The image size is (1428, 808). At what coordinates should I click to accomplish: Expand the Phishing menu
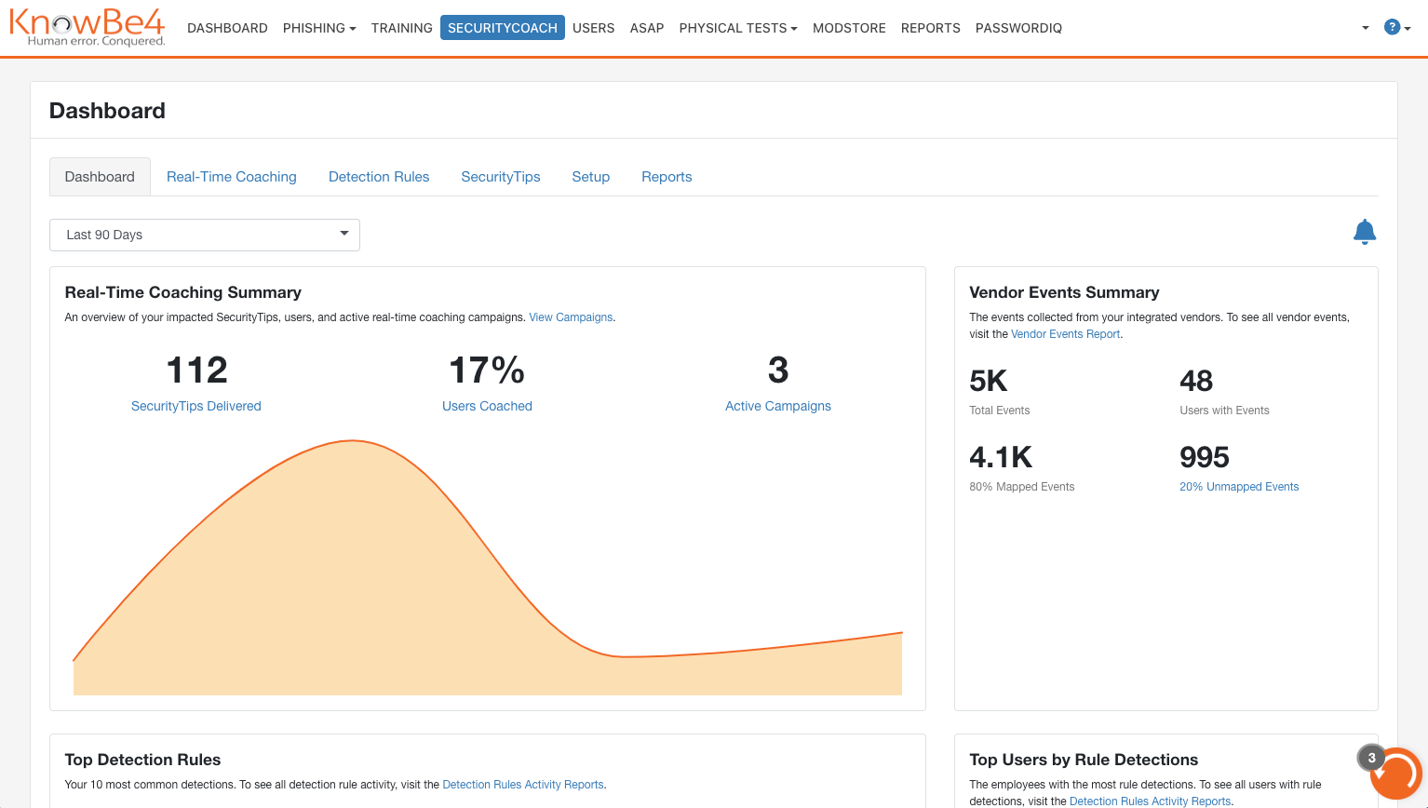point(319,28)
